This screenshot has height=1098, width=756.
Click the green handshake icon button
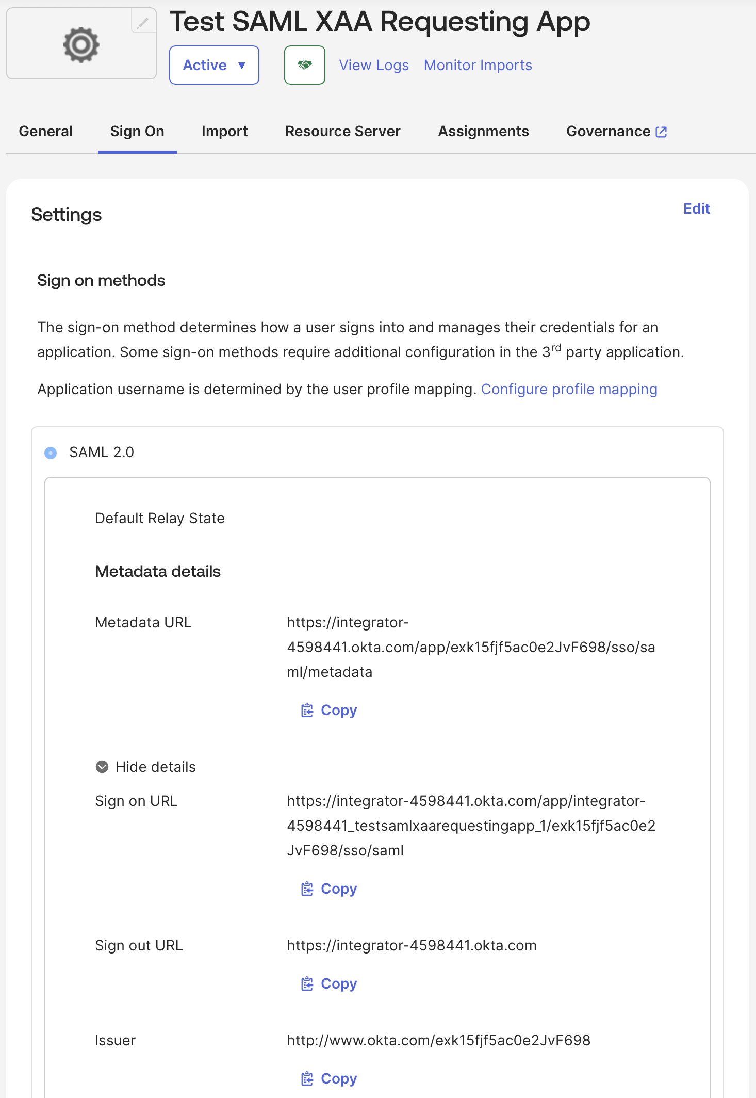(305, 65)
